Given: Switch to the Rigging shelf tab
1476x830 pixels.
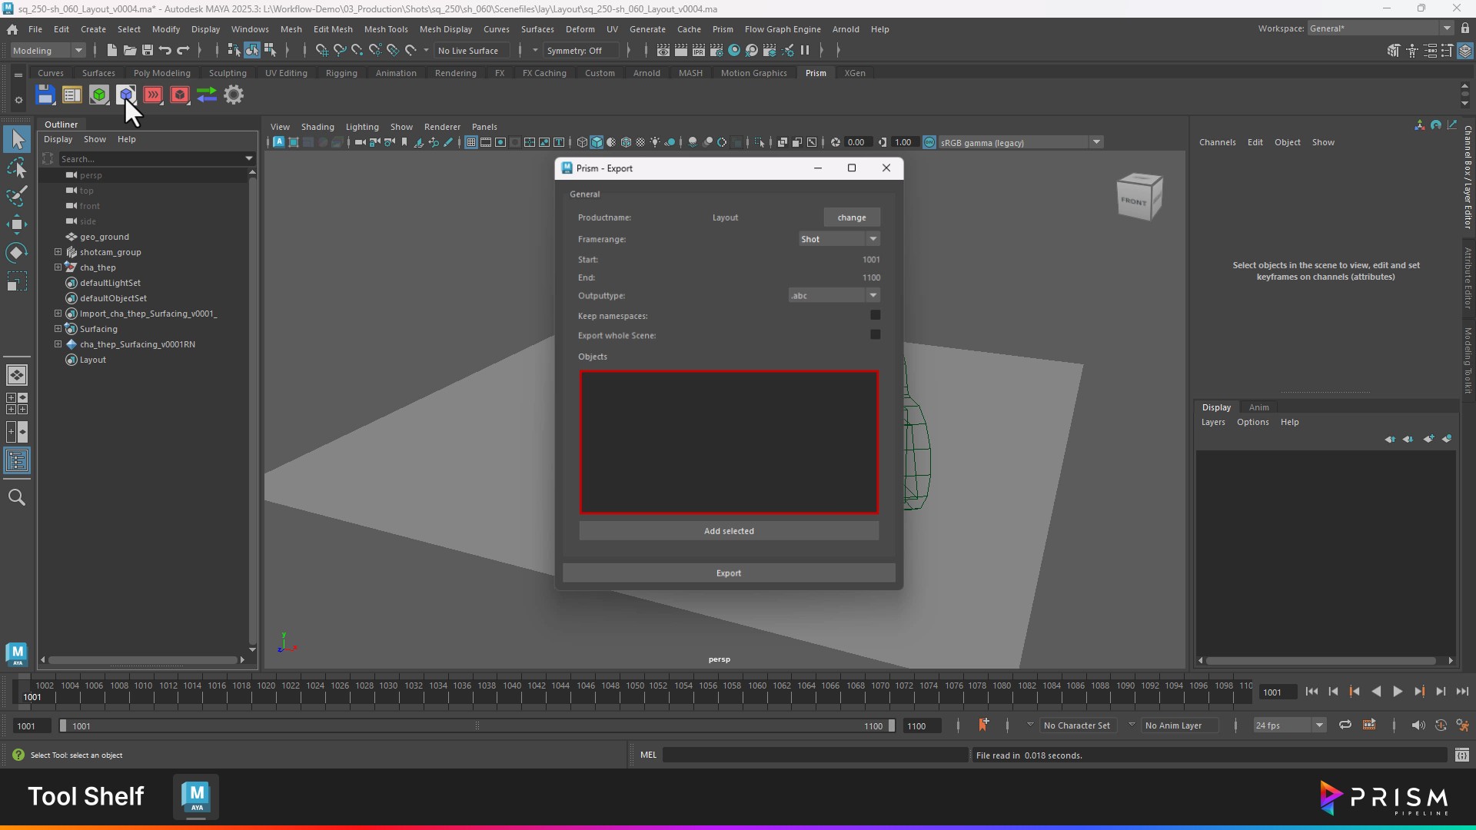Looking at the screenshot, I should 341,73.
